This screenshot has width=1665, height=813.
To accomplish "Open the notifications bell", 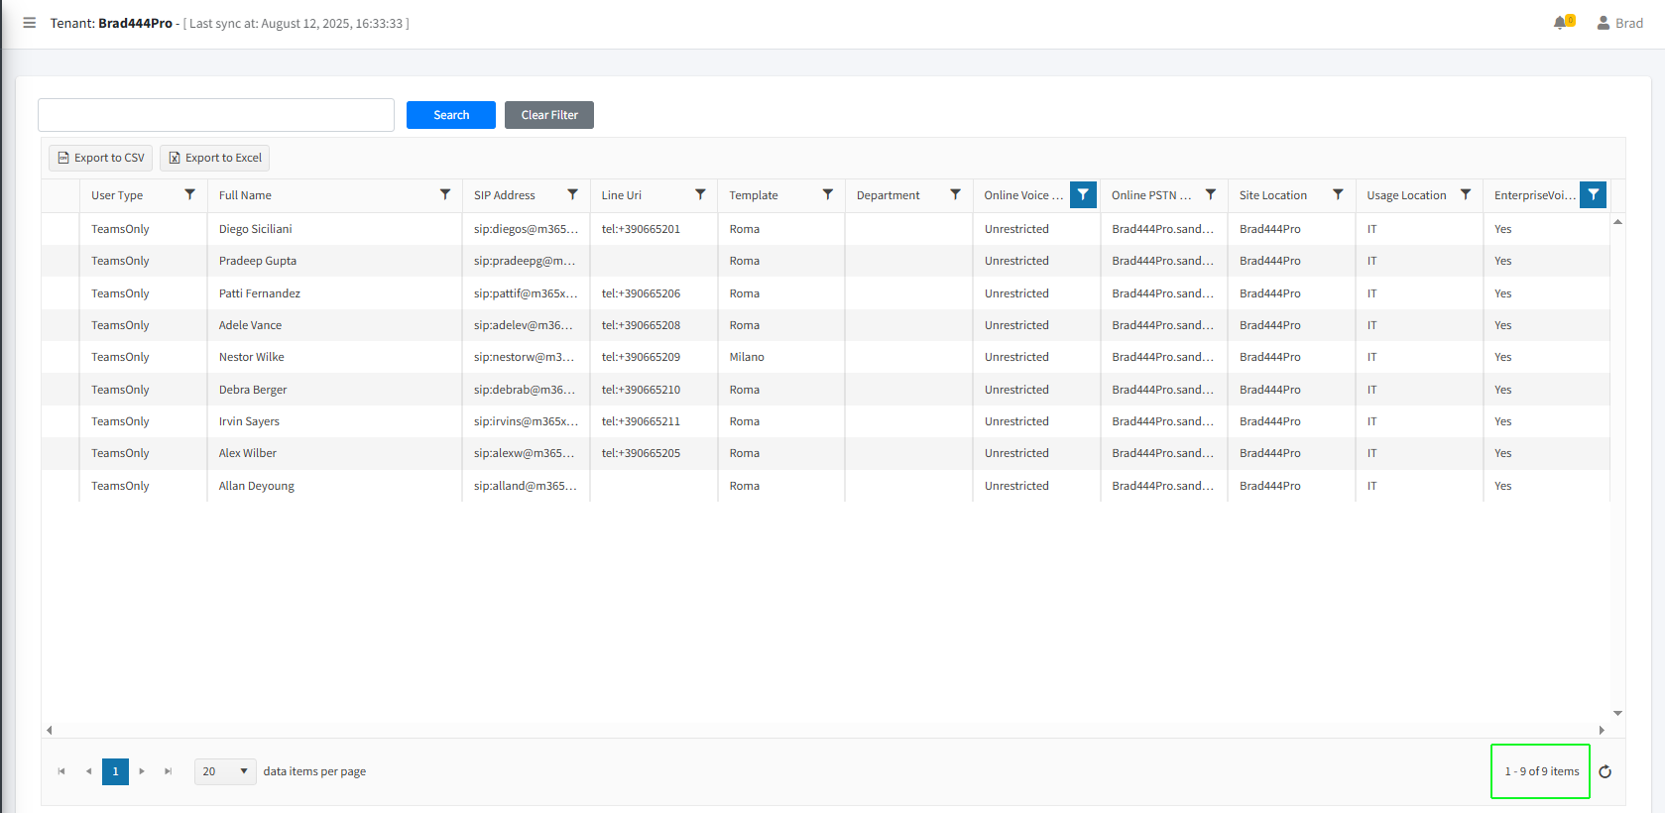I will pos(1561,23).
